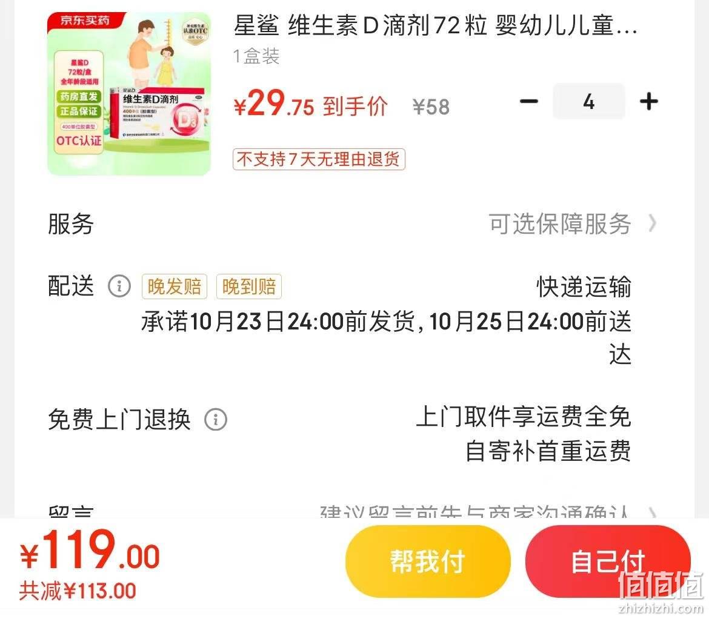Open the 维生素D滴剂 product thumbnail
This screenshot has height=619, width=709.
[x=129, y=93]
